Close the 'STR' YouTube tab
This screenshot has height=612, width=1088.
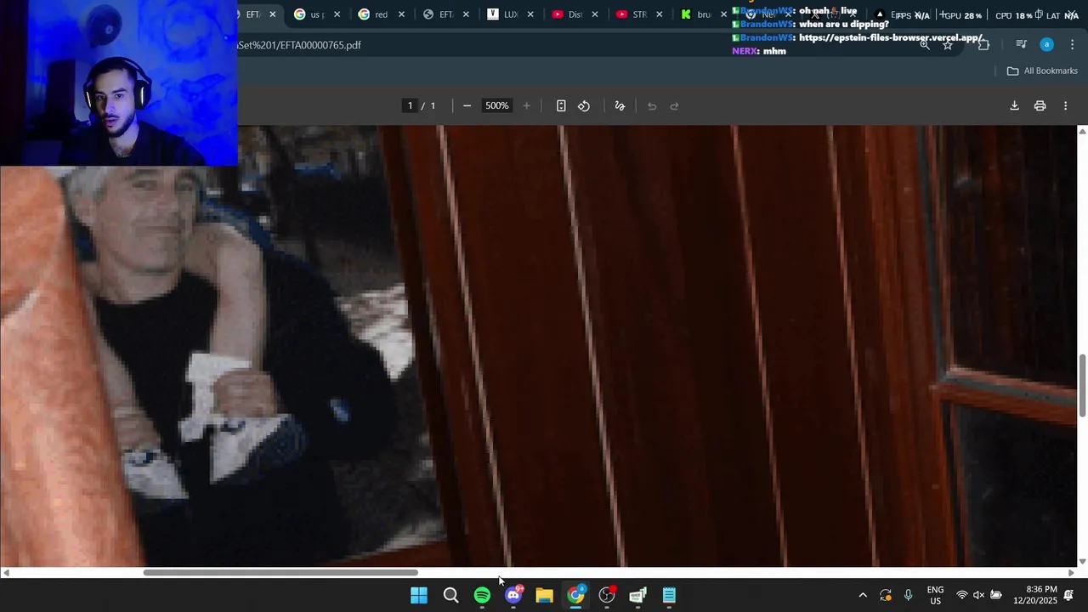pos(660,14)
